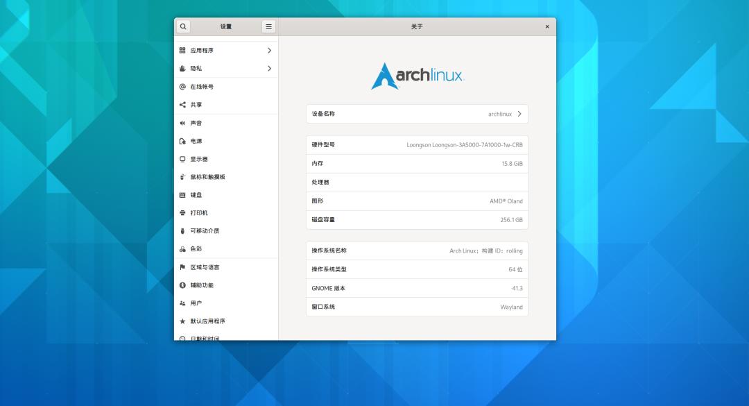749x406 pixels.
Task: Open 显示器 via its monitor icon
Action: 183,158
